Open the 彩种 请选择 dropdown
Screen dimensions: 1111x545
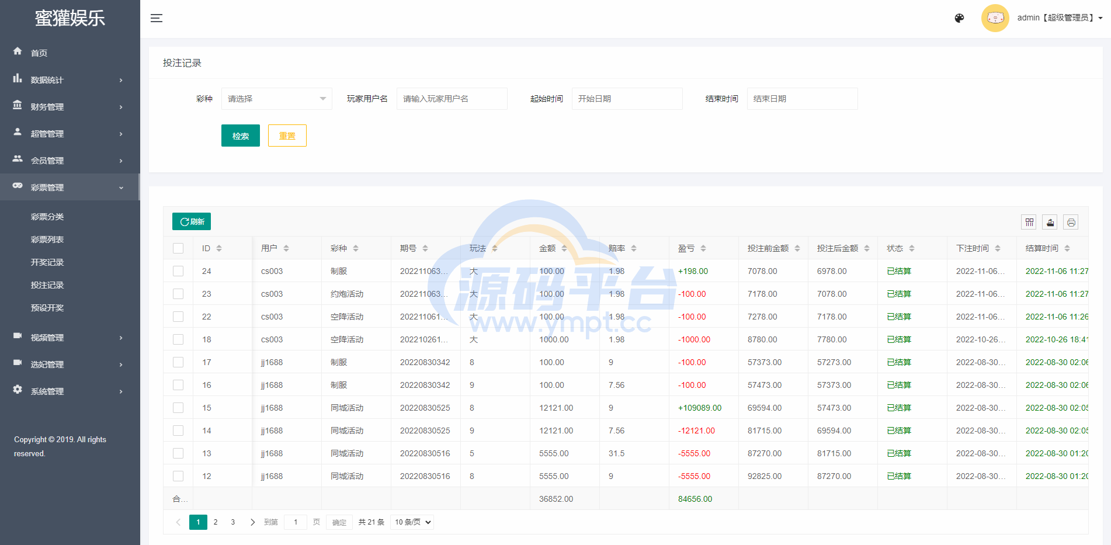[277, 99]
